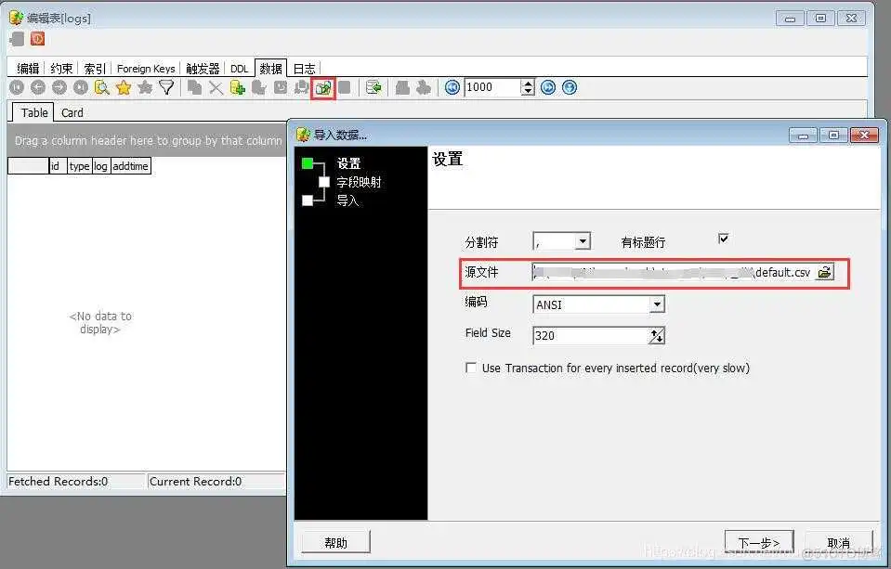Click the grey stop square icon
891x569 pixels.
(345, 87)
